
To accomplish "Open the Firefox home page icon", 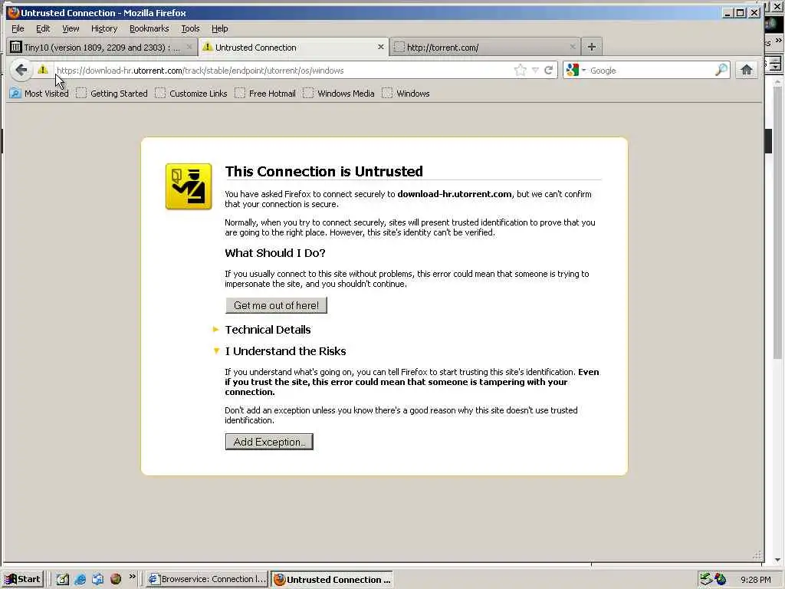I will pyautogui.click(x=747, y=70).
